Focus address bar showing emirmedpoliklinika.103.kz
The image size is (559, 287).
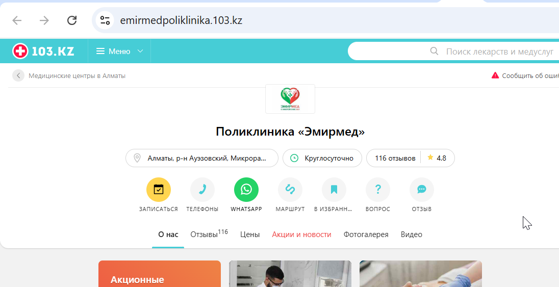point(181,20)
